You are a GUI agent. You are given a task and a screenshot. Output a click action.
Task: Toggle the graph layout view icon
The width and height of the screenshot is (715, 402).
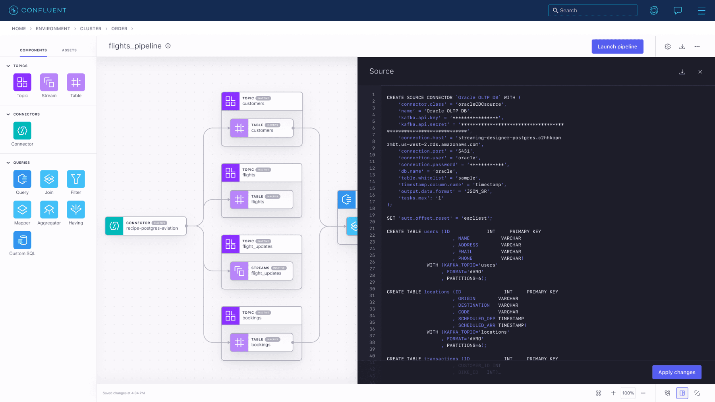(x=667, y=393)
